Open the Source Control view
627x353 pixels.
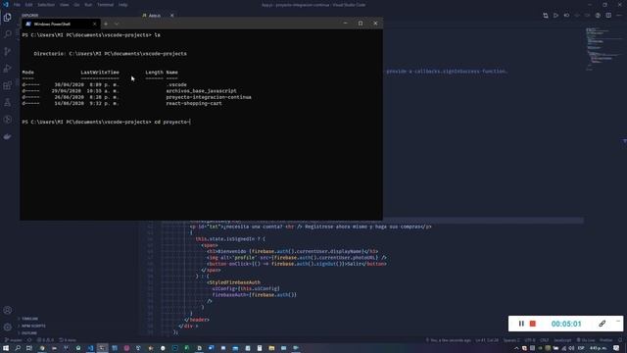pyautogui.click(x=7, y=51)
